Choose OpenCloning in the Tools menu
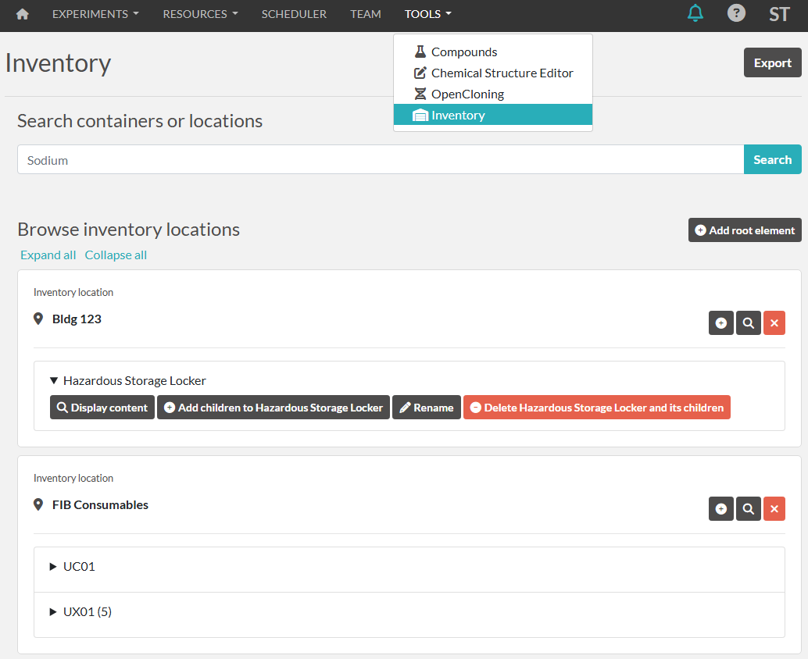808x659 pixels. 467,94
